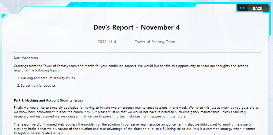Click the 2022-11-4 publish date

[x=107, y=42]
